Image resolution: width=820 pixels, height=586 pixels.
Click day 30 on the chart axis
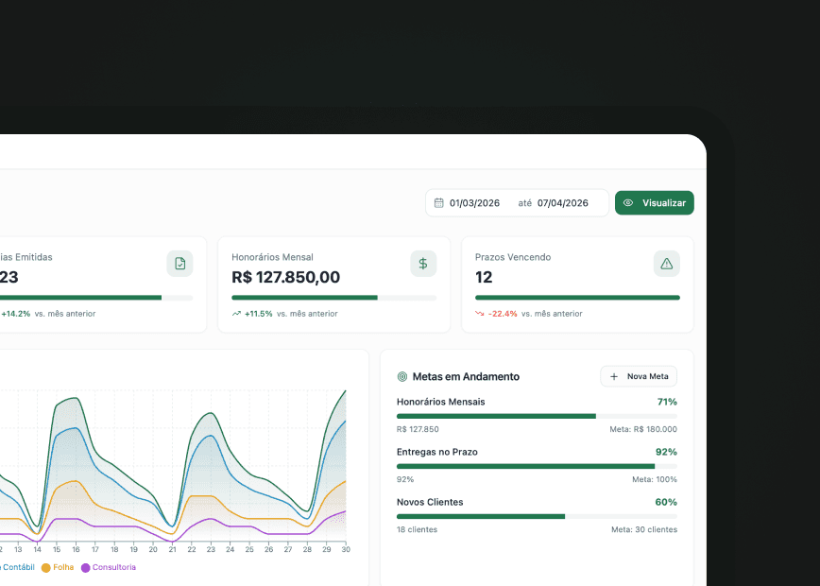click(346, 549)
